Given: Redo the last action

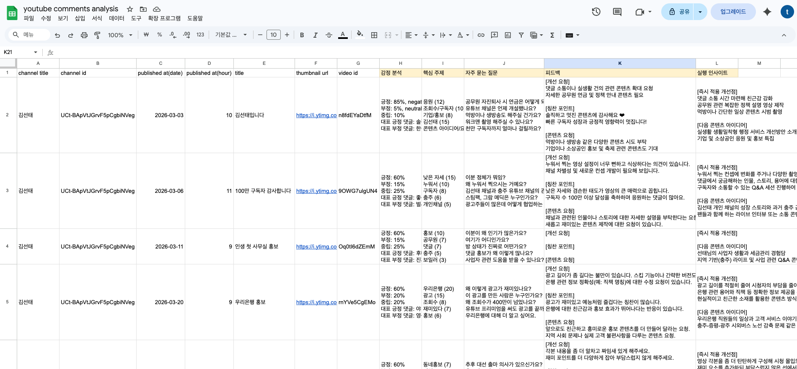Looking at the screenshot, I should (71, 35).
